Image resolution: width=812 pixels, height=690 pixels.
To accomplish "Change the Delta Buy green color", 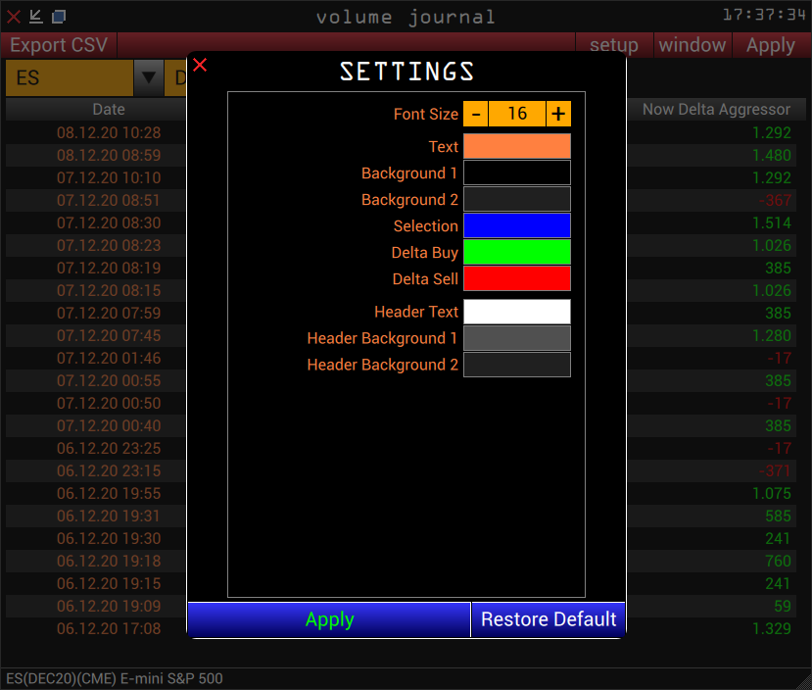I will (516, 252).
